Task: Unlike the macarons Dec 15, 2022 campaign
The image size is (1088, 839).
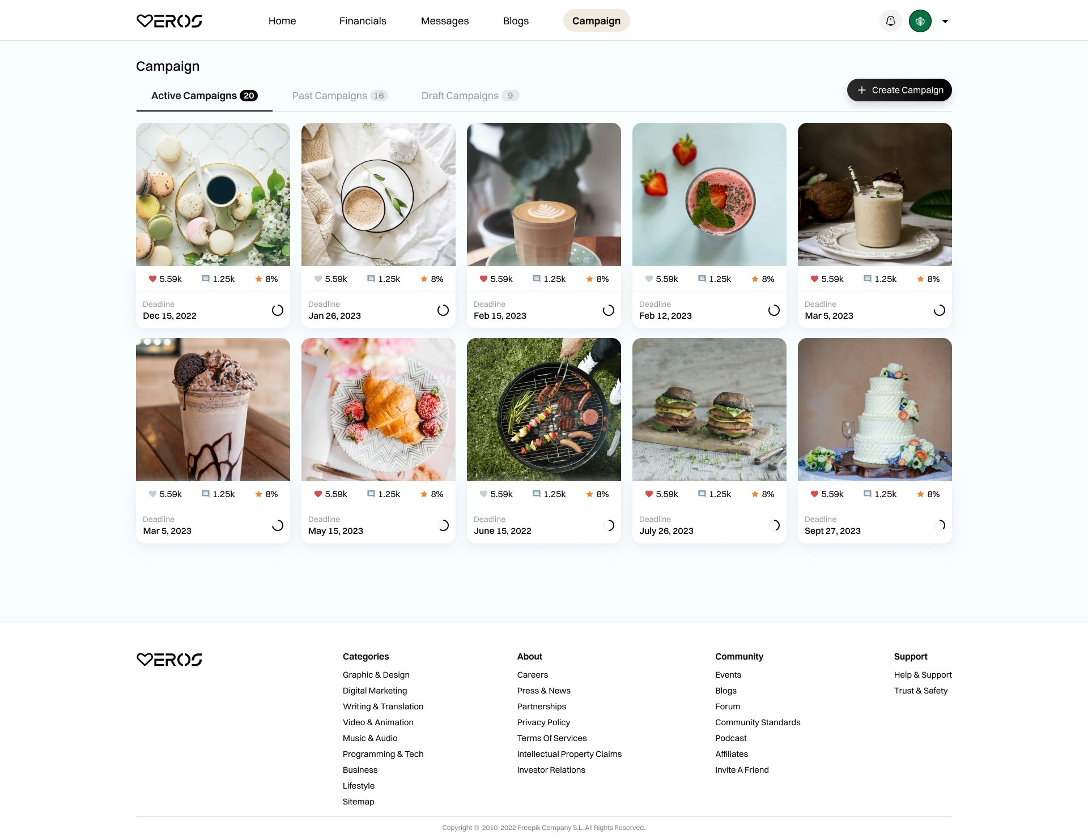Action: pyautogui.click(x=152, y=279)
